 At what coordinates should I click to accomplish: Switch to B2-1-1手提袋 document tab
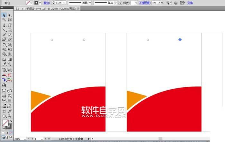tap(46, 9)
